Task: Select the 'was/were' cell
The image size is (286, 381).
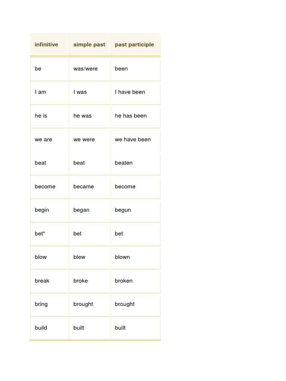Action: [85, 68]
